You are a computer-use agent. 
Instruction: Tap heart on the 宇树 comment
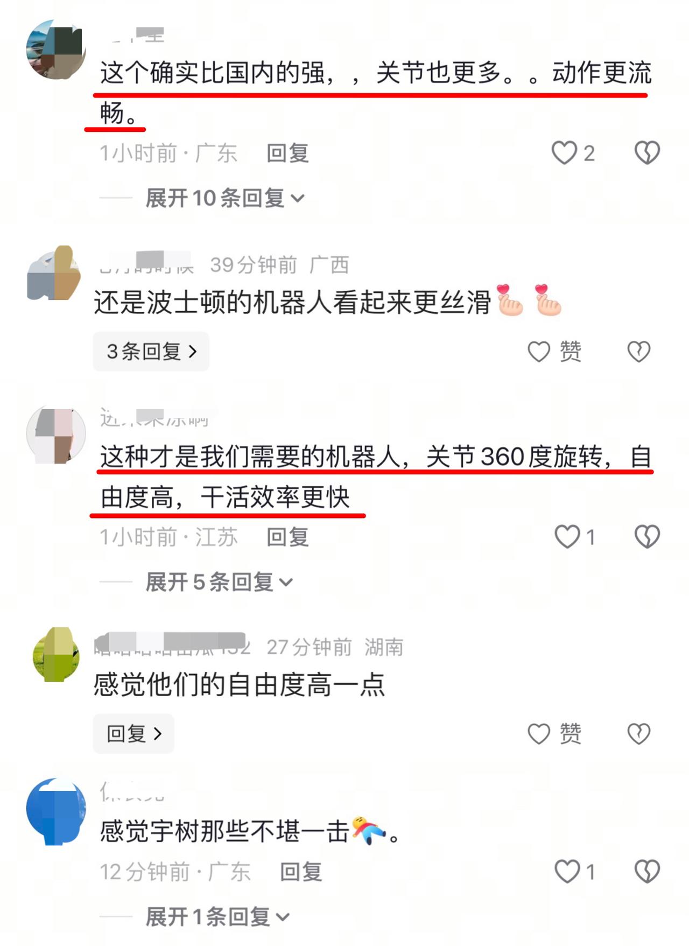coord(567,871)
